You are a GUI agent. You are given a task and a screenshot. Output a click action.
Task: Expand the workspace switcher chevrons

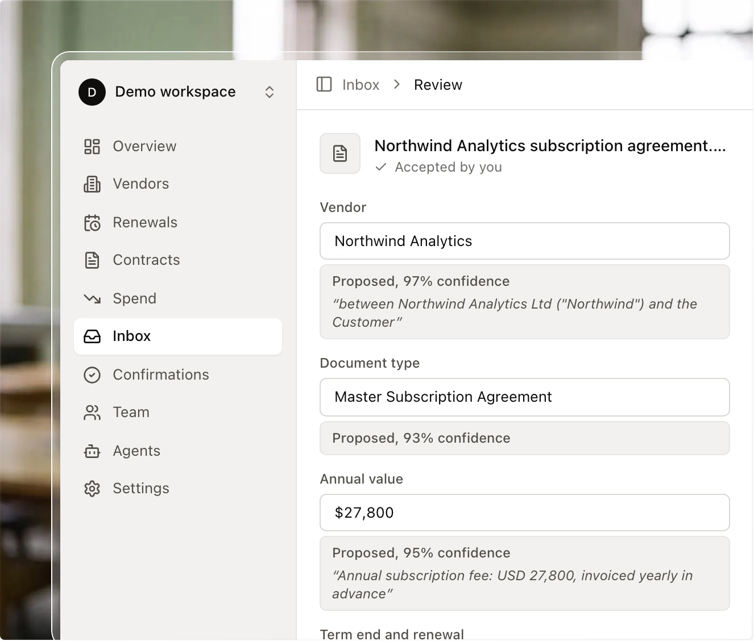(270, 92)
